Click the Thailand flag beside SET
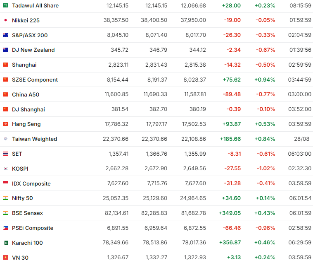 5,154
